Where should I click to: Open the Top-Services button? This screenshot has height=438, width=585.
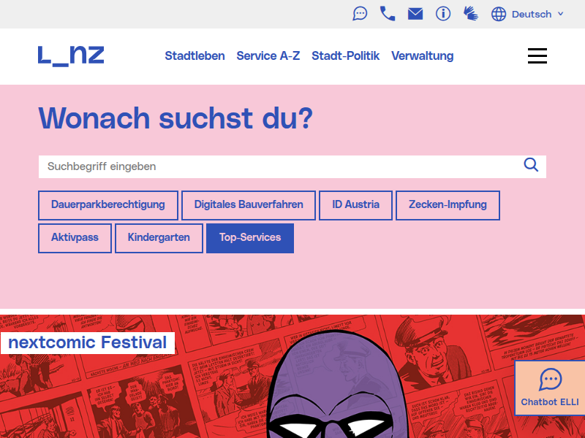coord(250,238)
